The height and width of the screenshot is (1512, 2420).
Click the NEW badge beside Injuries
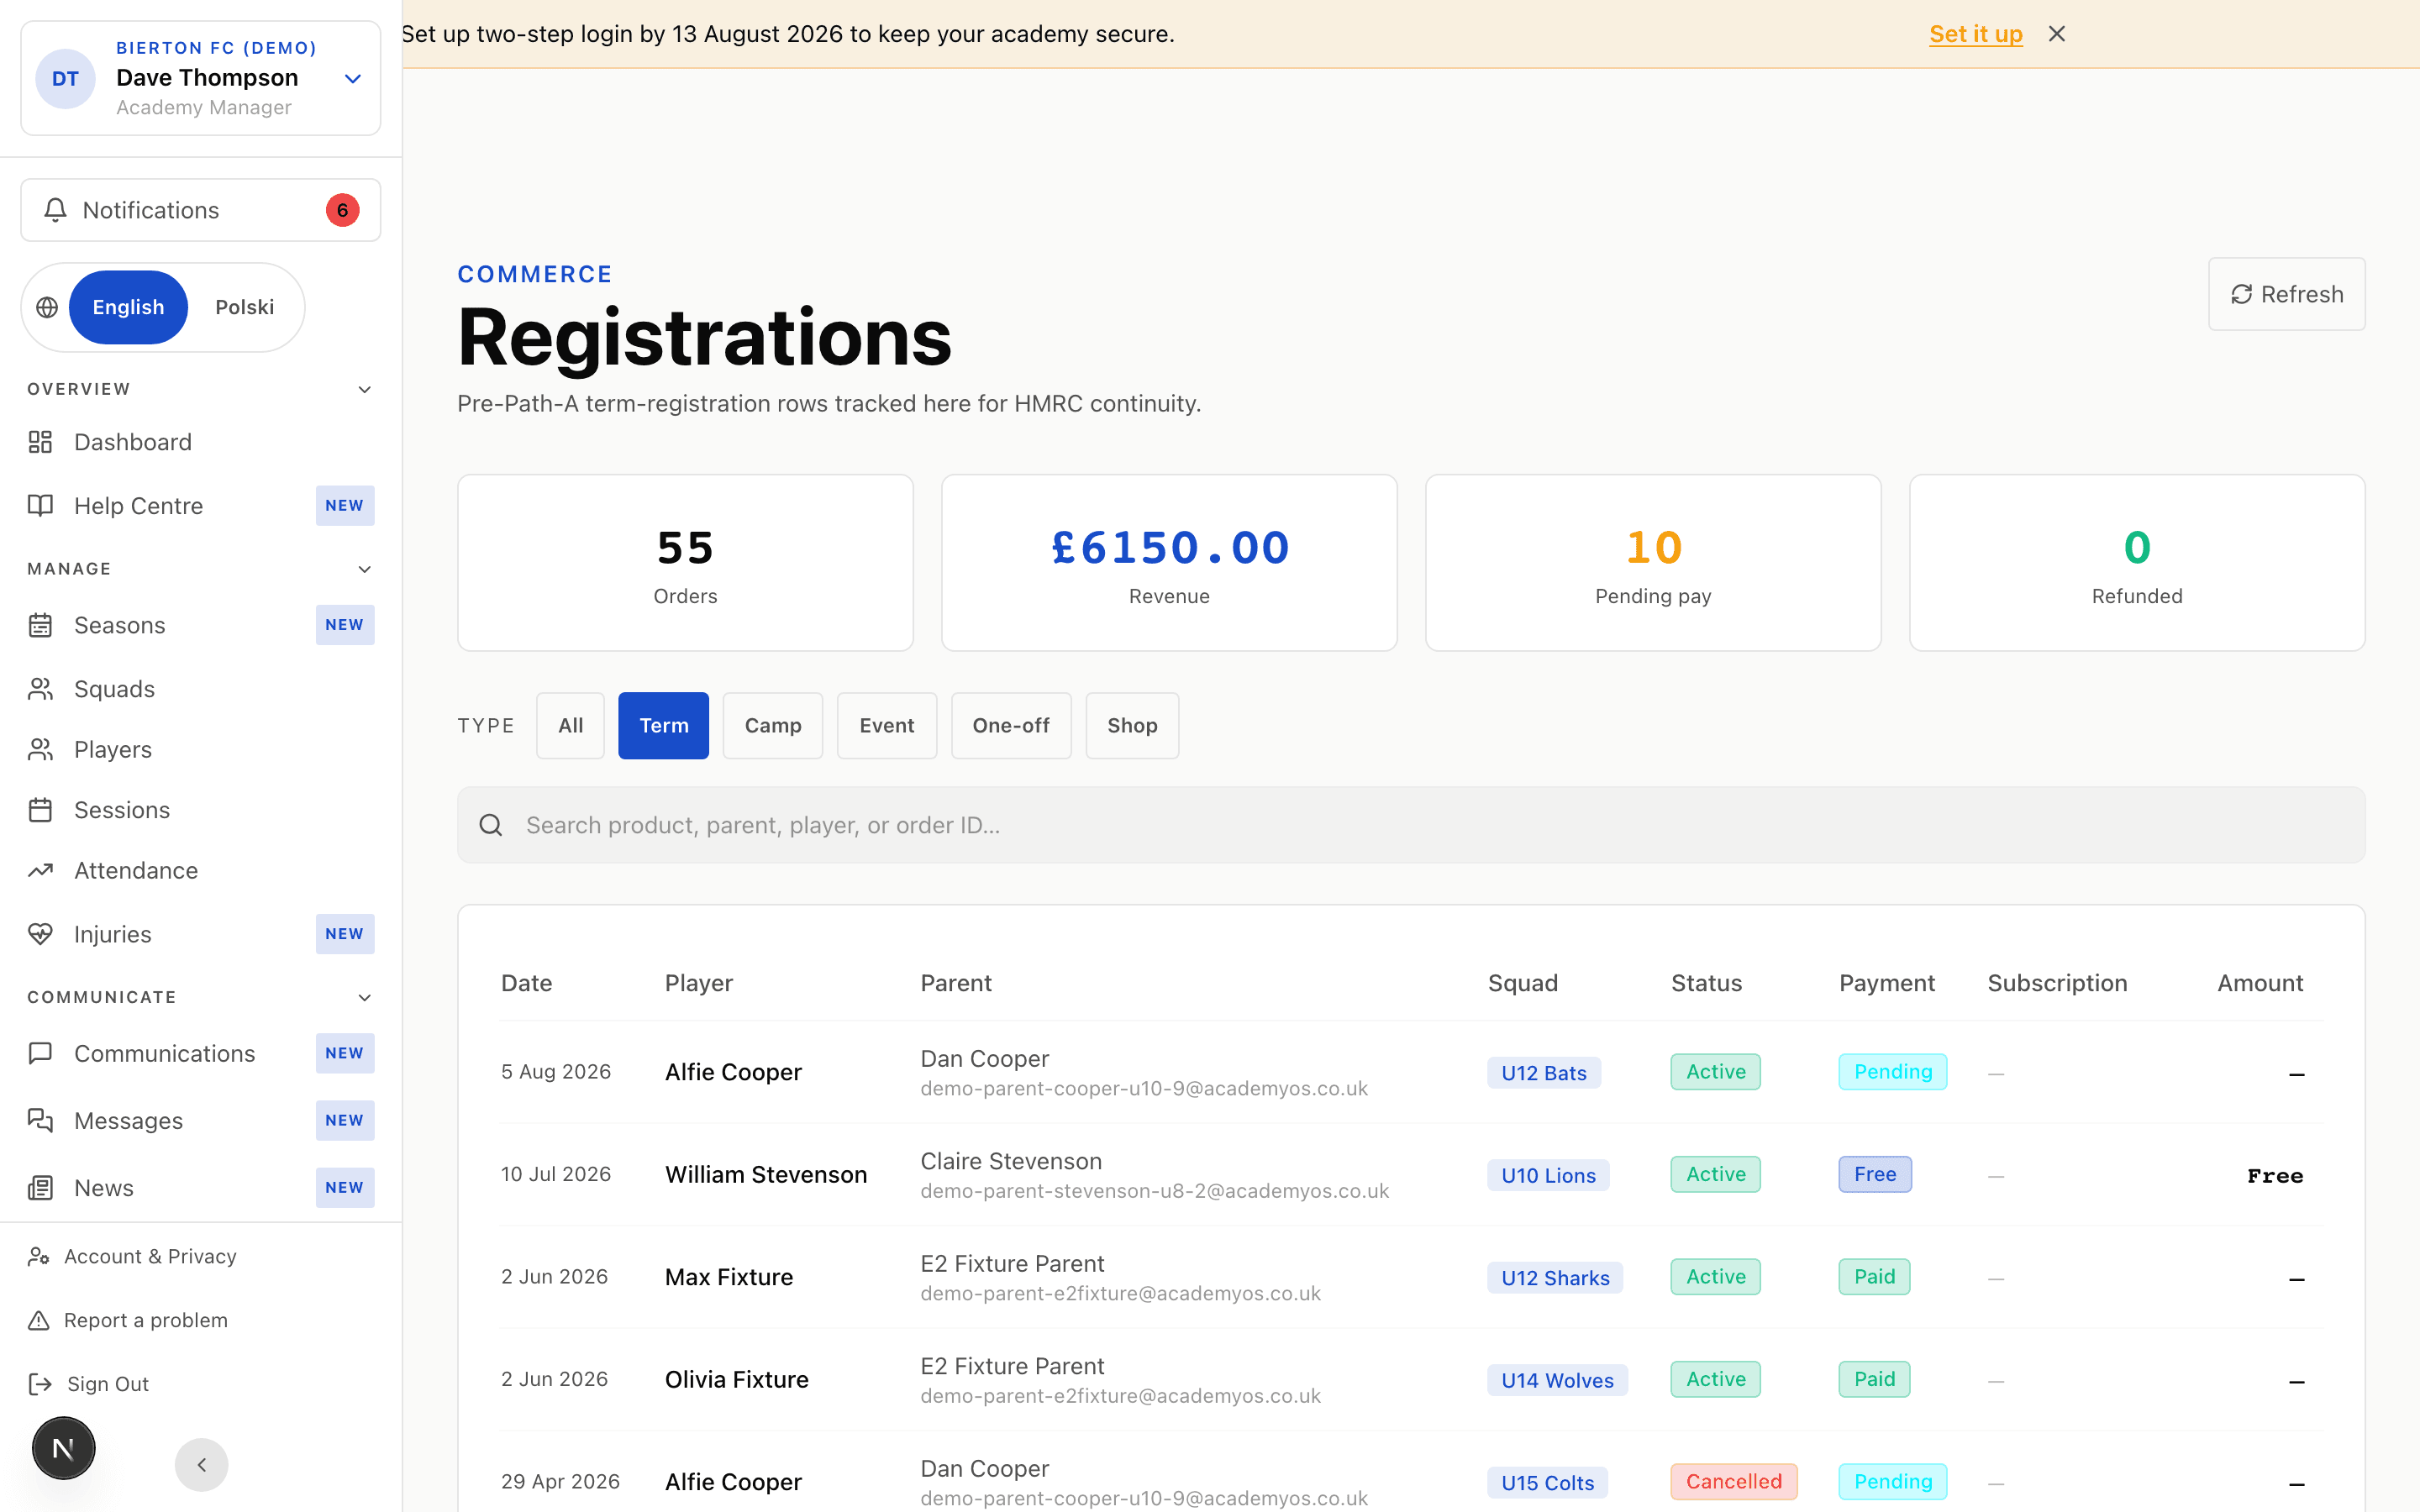pos(344,934)
